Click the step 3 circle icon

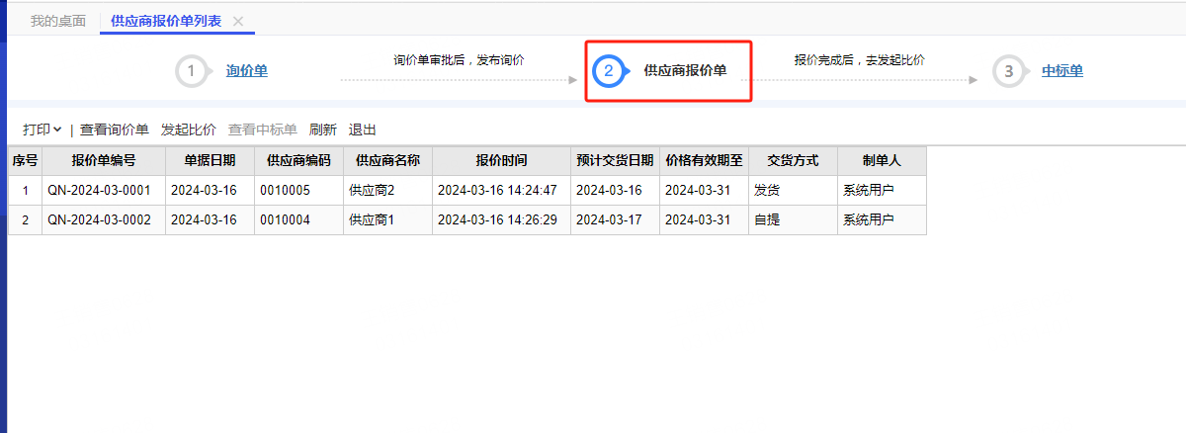[x=1009, y=71]
